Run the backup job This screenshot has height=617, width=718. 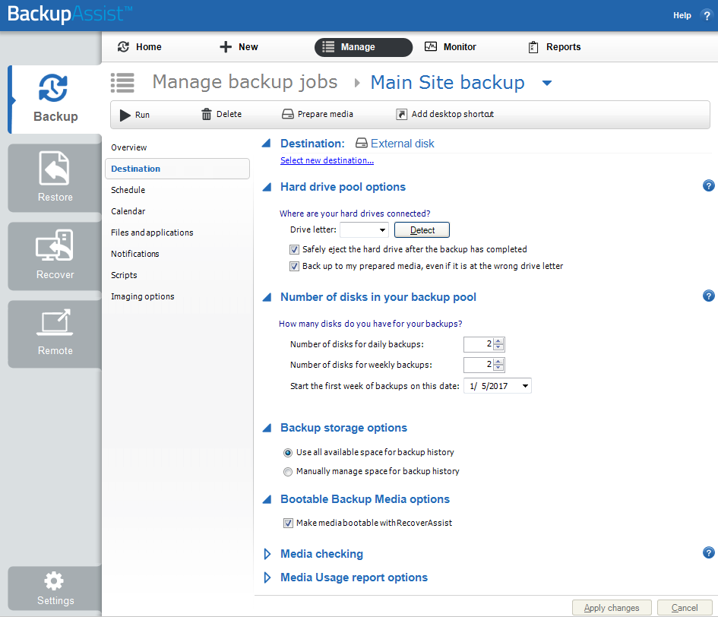tap(134, 115)
